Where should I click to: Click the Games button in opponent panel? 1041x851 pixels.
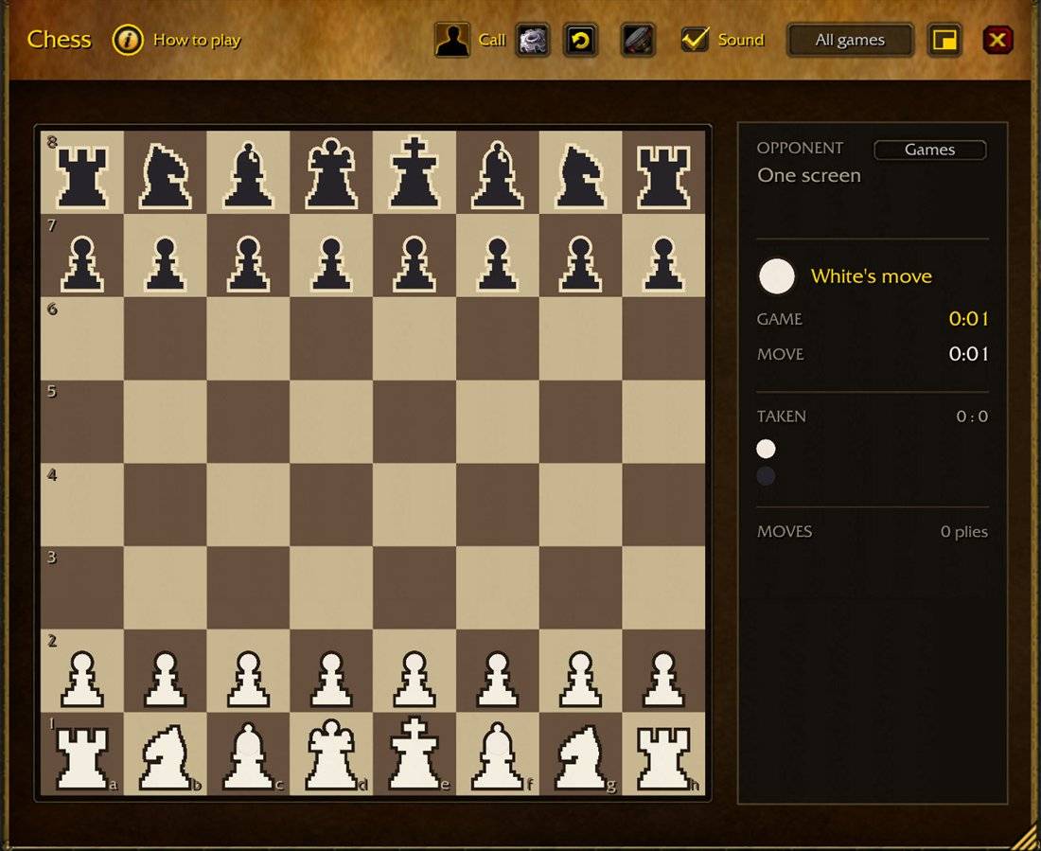click(929, 150)
